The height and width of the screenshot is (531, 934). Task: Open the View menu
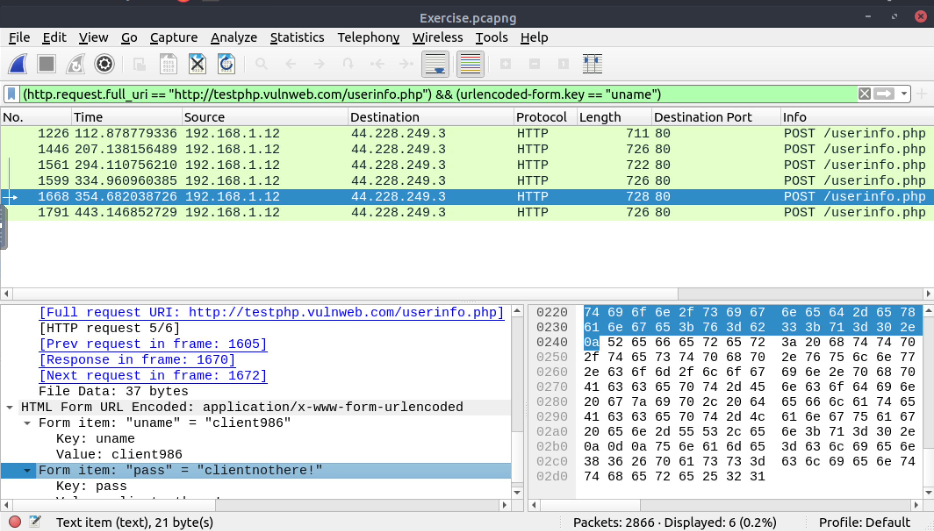(x=93, y=37)
